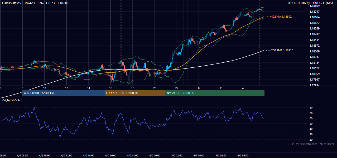Click hour label 20 on chart time axis
This screenshot has width=337, height=158.
pyautogui.click(x=155, y=88)
